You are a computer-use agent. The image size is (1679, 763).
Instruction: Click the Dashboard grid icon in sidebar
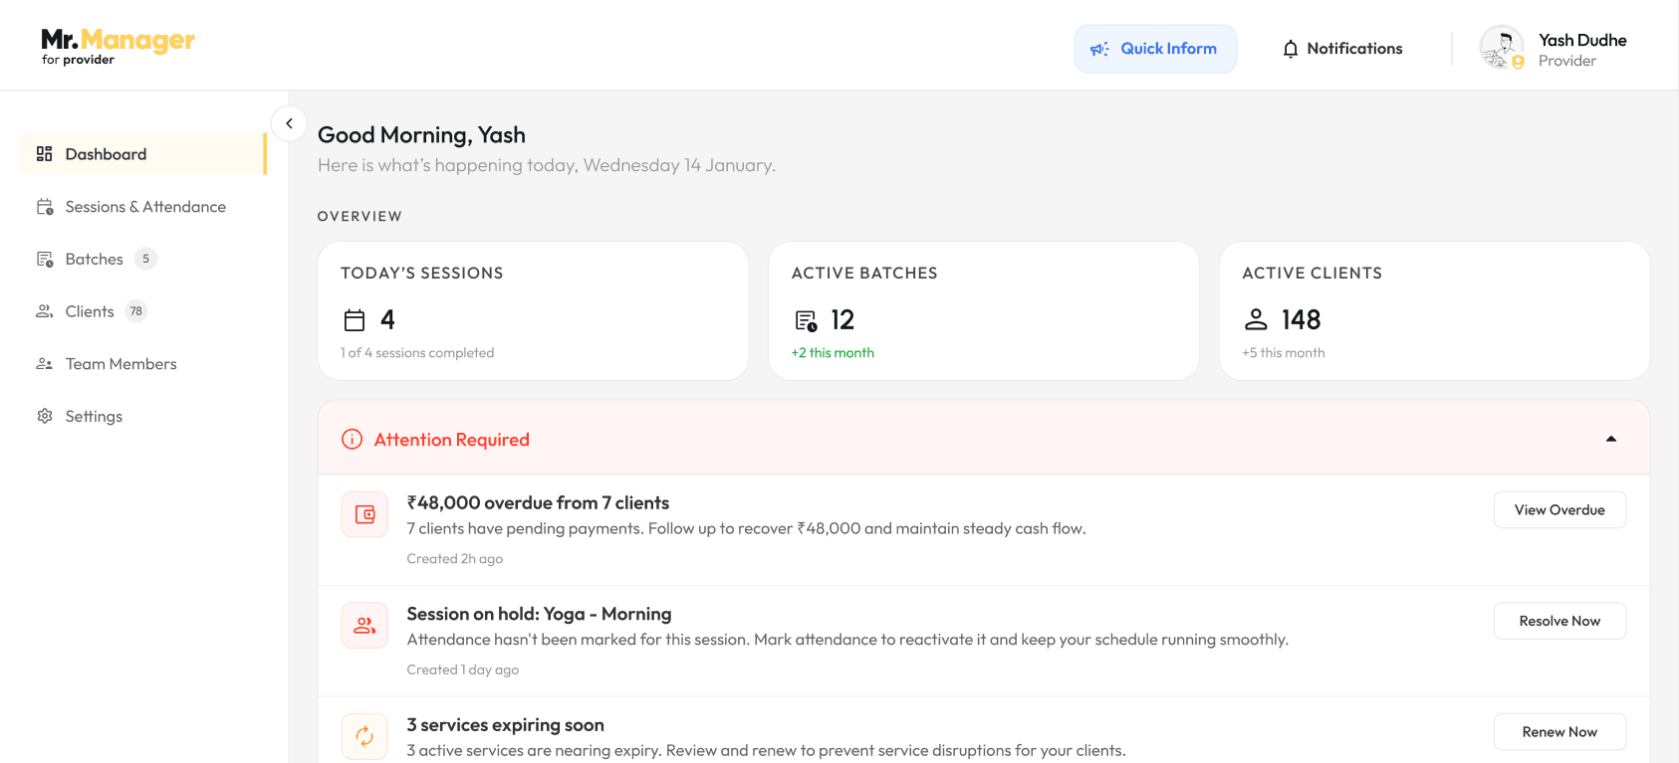coord(44,154)
